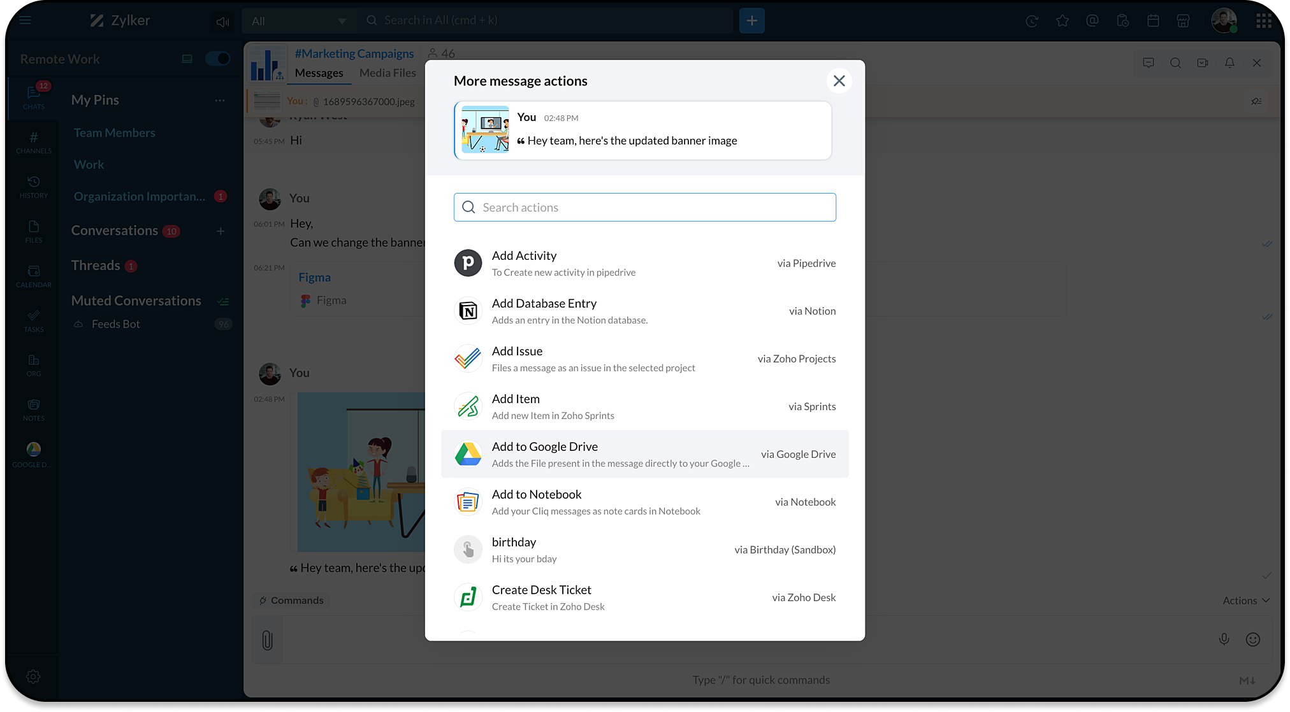Close the More message actions dialog
This screenshot has height=712, width=1290.
coord(839,81)
